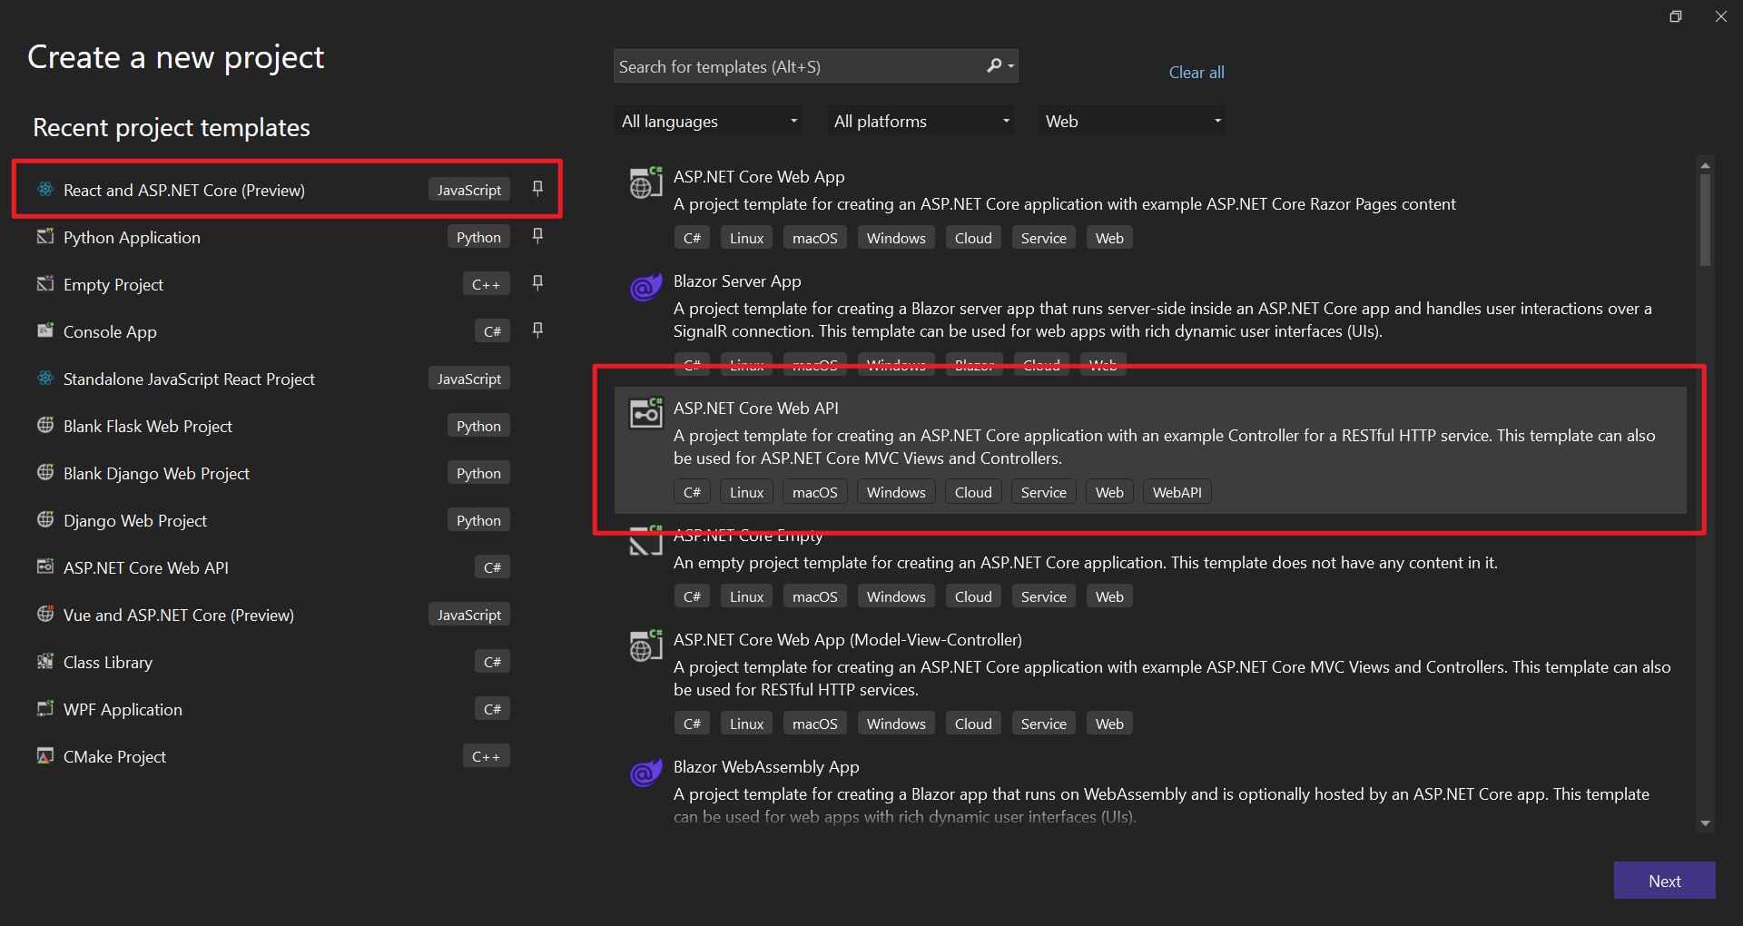Image resolution: width=1743 pixels, height=926 pixels.
Task: Toggle pin for React and ASP.NET Core template
Action: tap(537, 189)
